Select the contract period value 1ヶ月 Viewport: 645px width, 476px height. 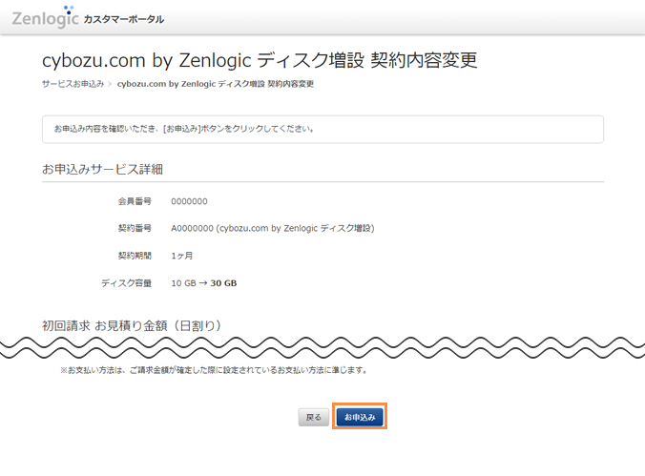183,257
